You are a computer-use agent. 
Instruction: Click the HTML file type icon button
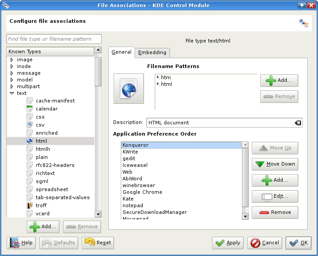pos(129,89)
